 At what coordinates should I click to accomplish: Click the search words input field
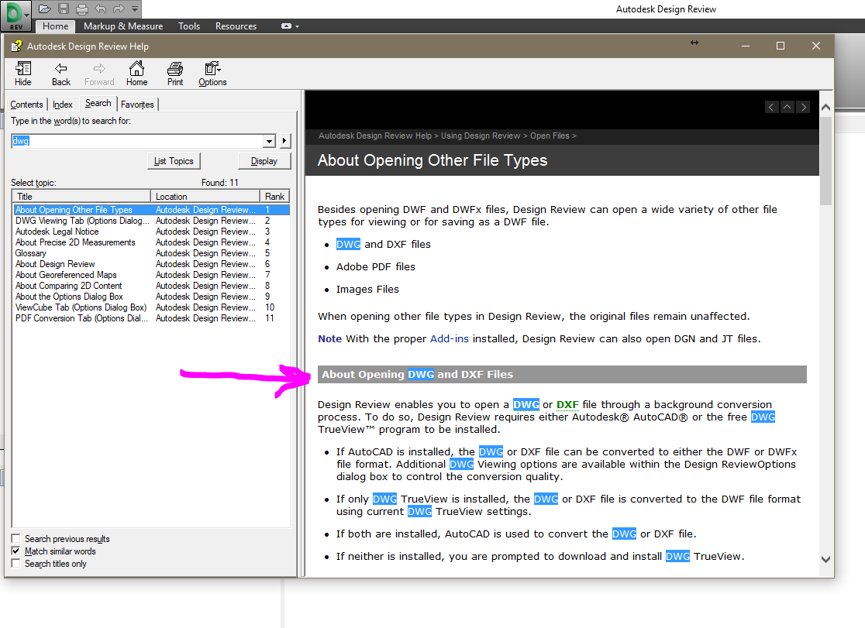click(137, 141)
